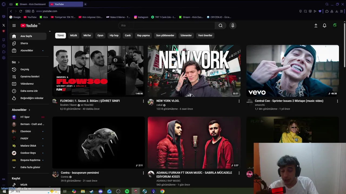
Task: Select the Son yüklenenler filter chip
Action: 165,35
